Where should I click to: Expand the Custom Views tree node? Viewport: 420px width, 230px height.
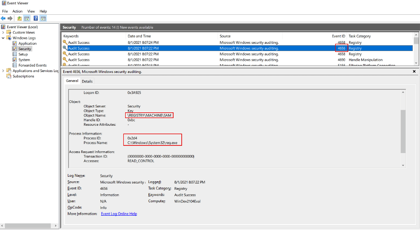(3, 32)
